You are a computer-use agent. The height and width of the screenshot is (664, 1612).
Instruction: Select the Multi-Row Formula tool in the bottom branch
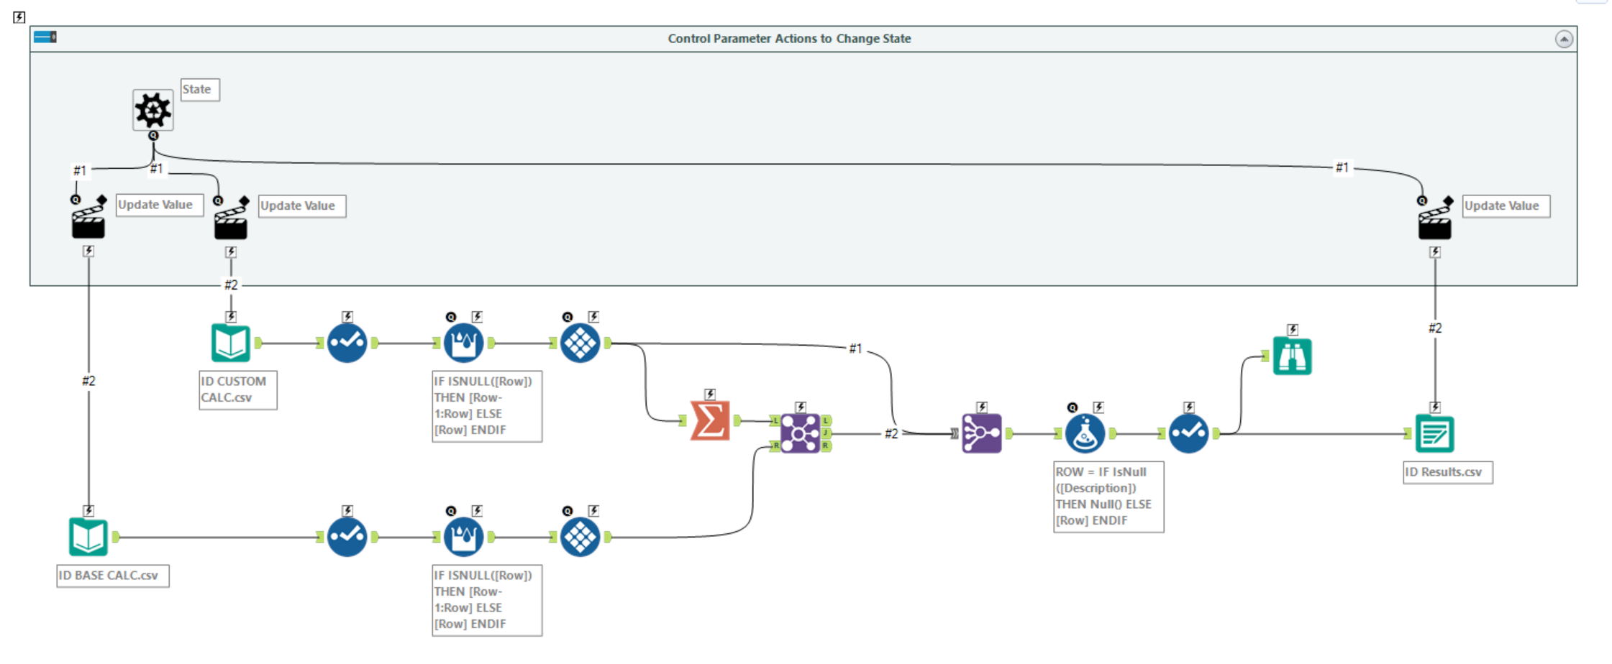(464, 537)
